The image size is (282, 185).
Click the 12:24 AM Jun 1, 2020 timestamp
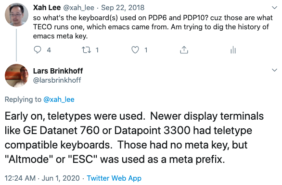point(42,178)
